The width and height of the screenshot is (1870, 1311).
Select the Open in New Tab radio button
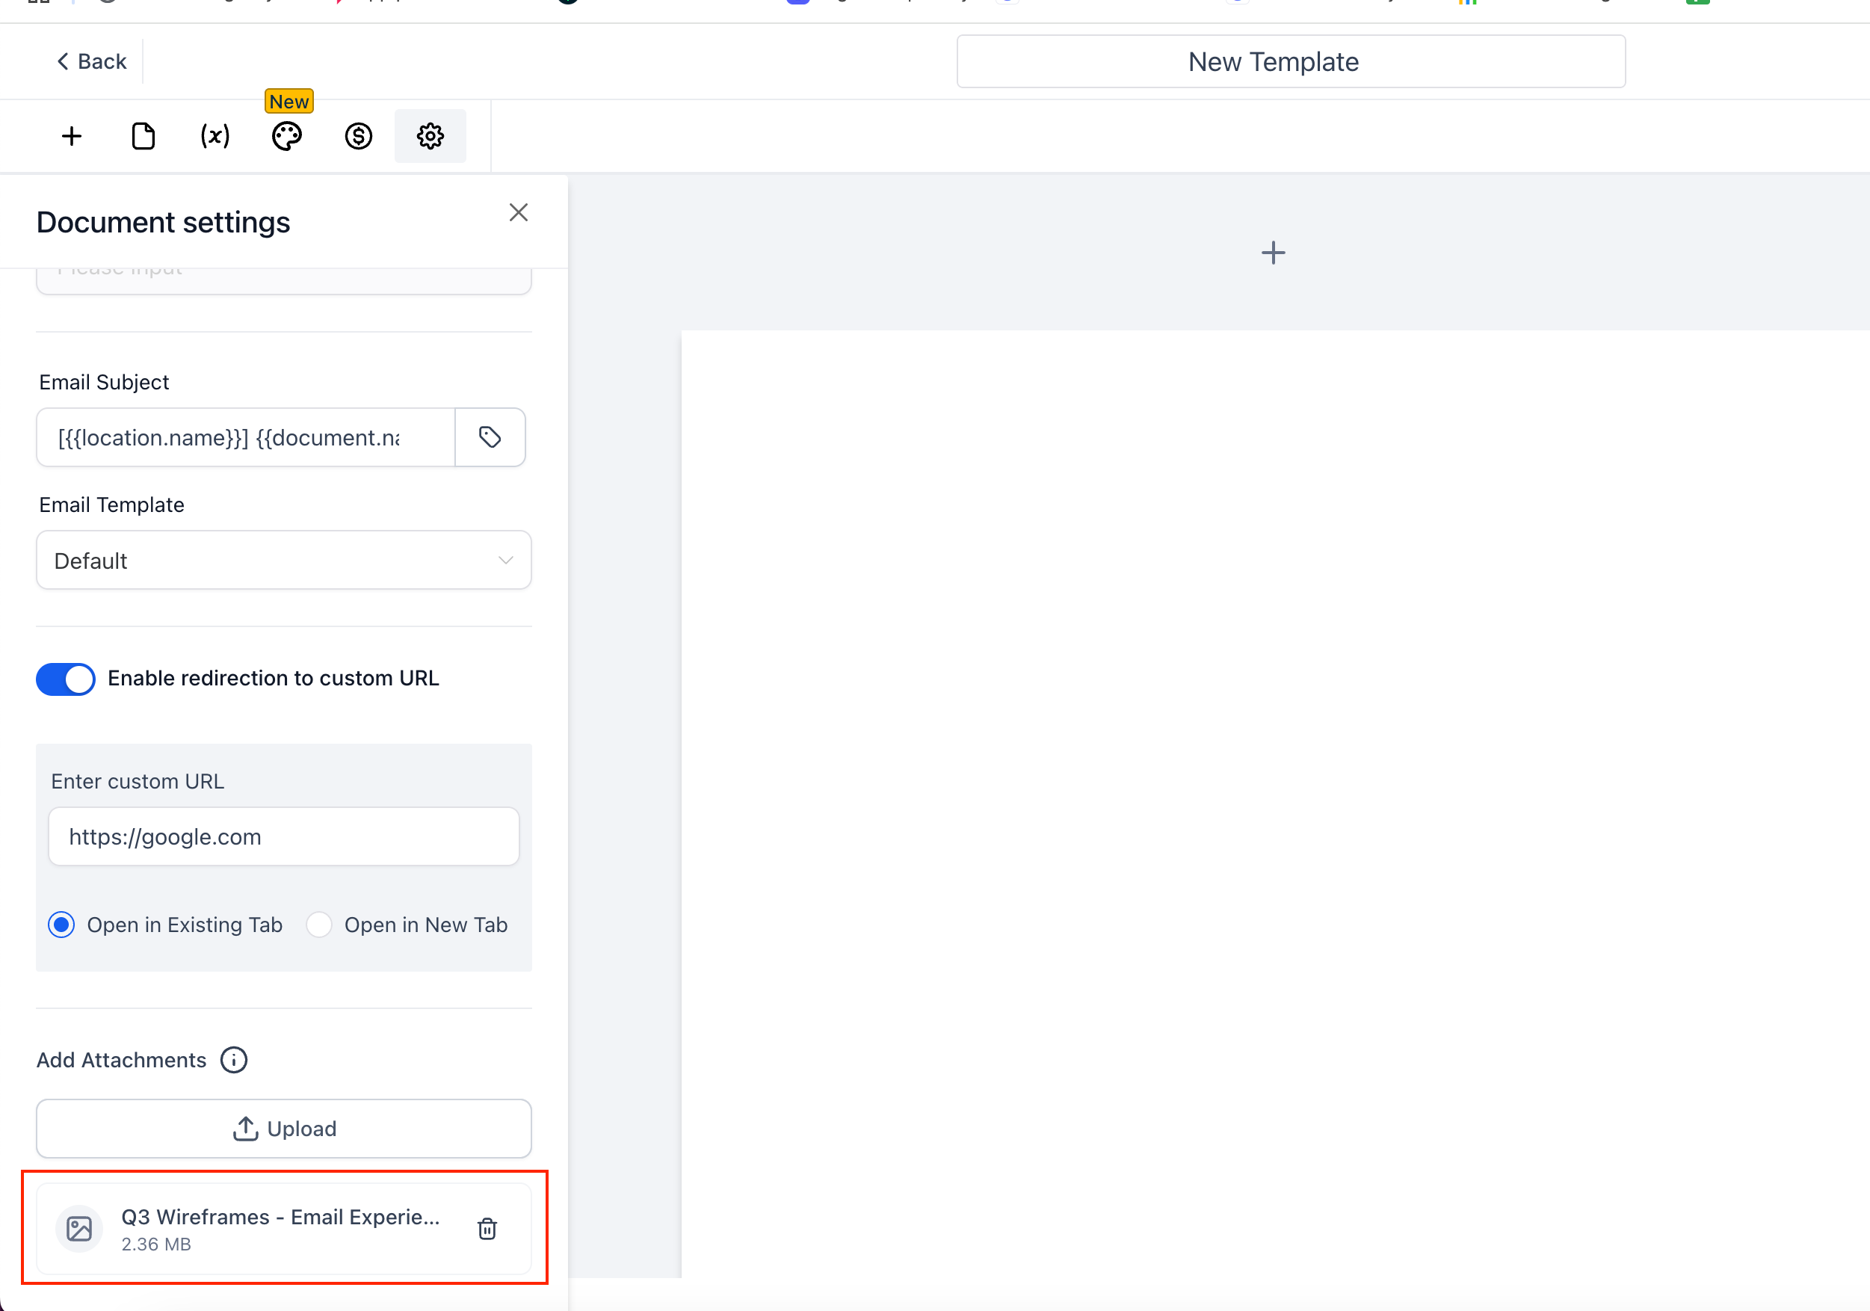[318, 925]
